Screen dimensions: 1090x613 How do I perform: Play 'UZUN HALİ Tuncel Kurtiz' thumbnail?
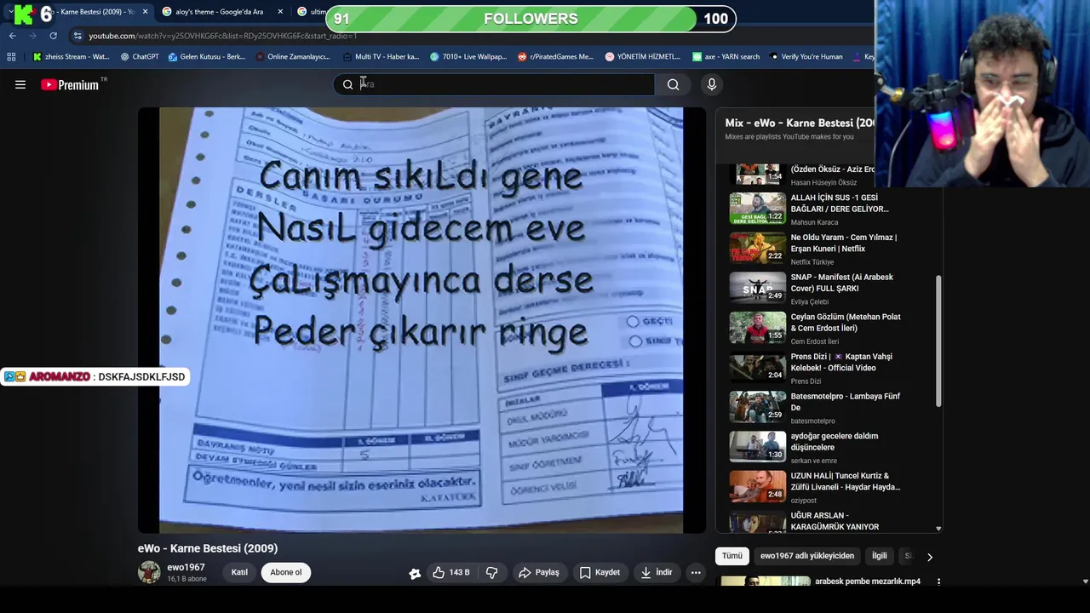[x=758, y=487]
